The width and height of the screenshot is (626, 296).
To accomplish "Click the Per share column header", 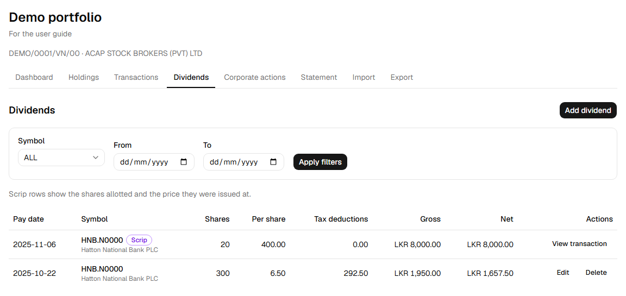I will click(x=268, y=219).
